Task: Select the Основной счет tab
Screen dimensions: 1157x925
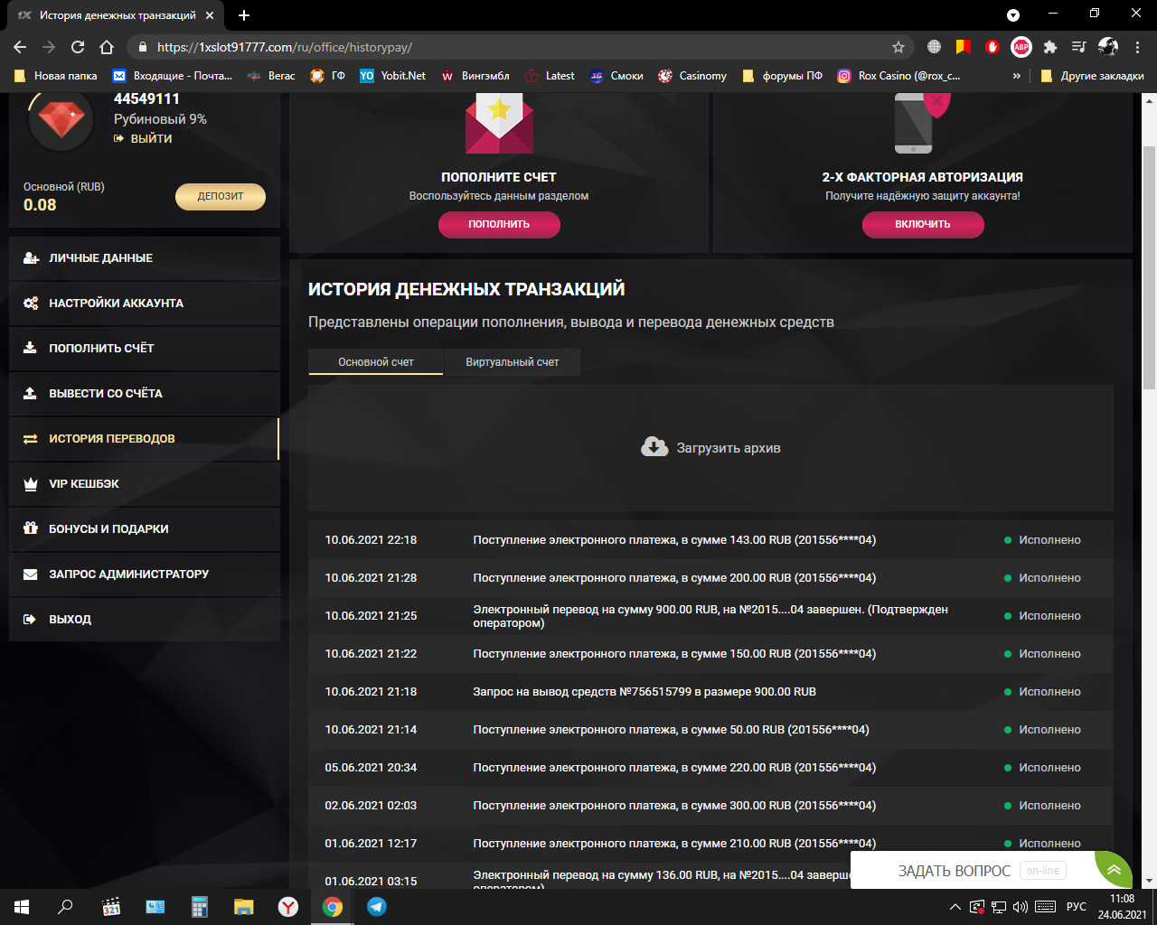Action: pyautogui.click(x=376, y=362)
